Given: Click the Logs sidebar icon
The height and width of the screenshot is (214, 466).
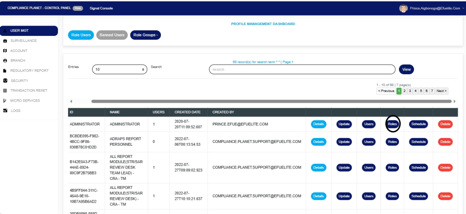Looking at the screenshot, I should point(5,111).
